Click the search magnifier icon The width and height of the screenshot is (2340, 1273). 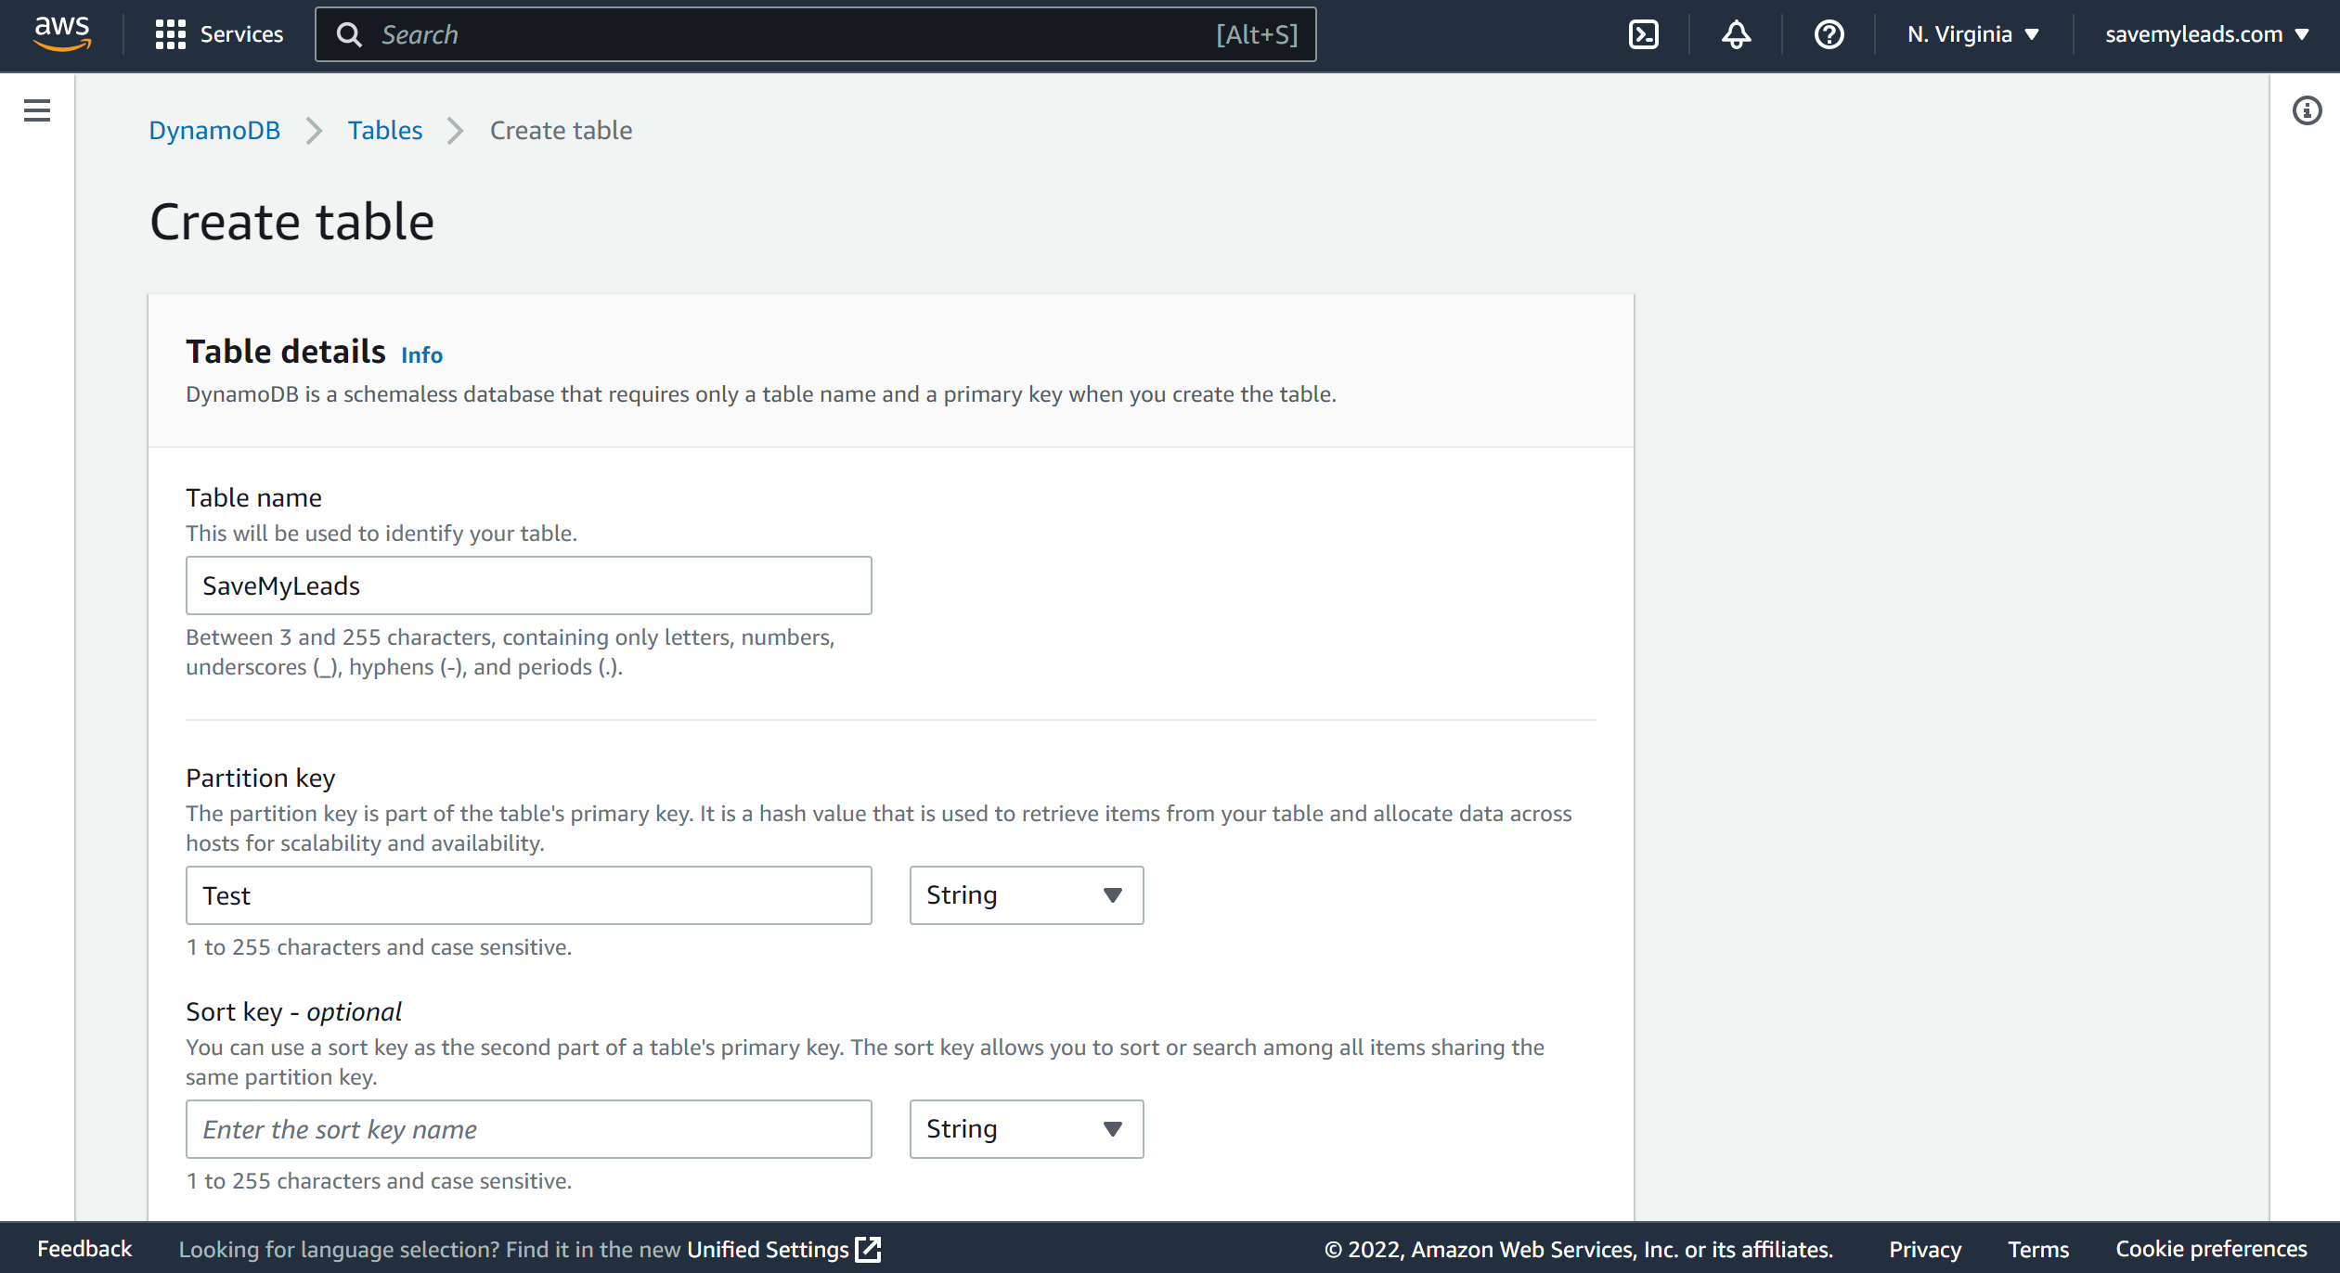click(x=349, y=34)
